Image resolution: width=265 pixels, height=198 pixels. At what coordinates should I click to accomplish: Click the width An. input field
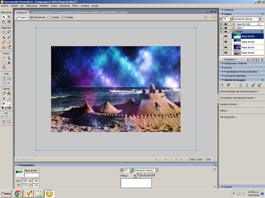click(25, 181)
